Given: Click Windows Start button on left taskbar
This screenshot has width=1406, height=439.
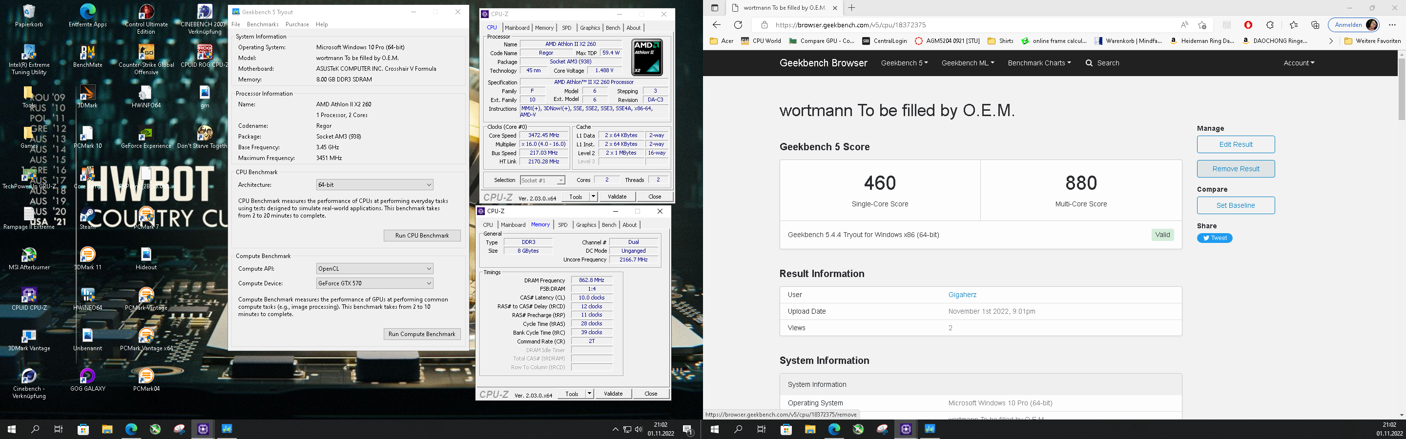Looking at the screenshot, I should click(x=11, y=429).
